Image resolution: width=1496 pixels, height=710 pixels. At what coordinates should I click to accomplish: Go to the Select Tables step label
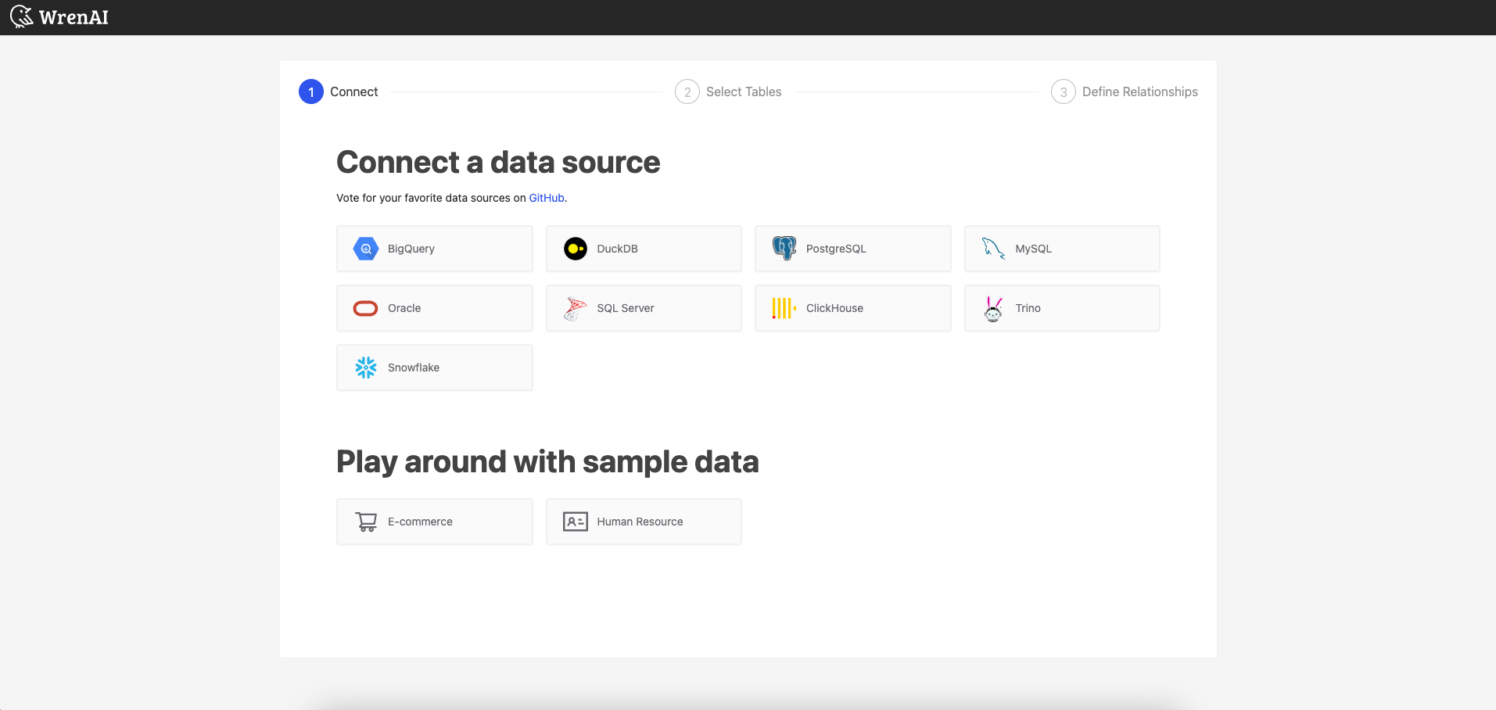tap(744, 91)
